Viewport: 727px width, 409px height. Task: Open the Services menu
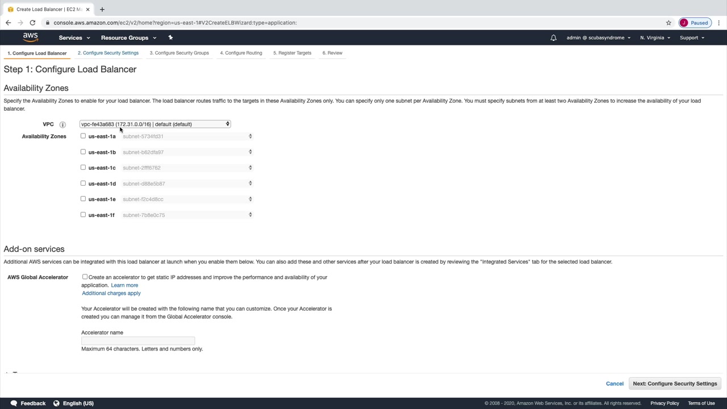[x=74, y=37]
